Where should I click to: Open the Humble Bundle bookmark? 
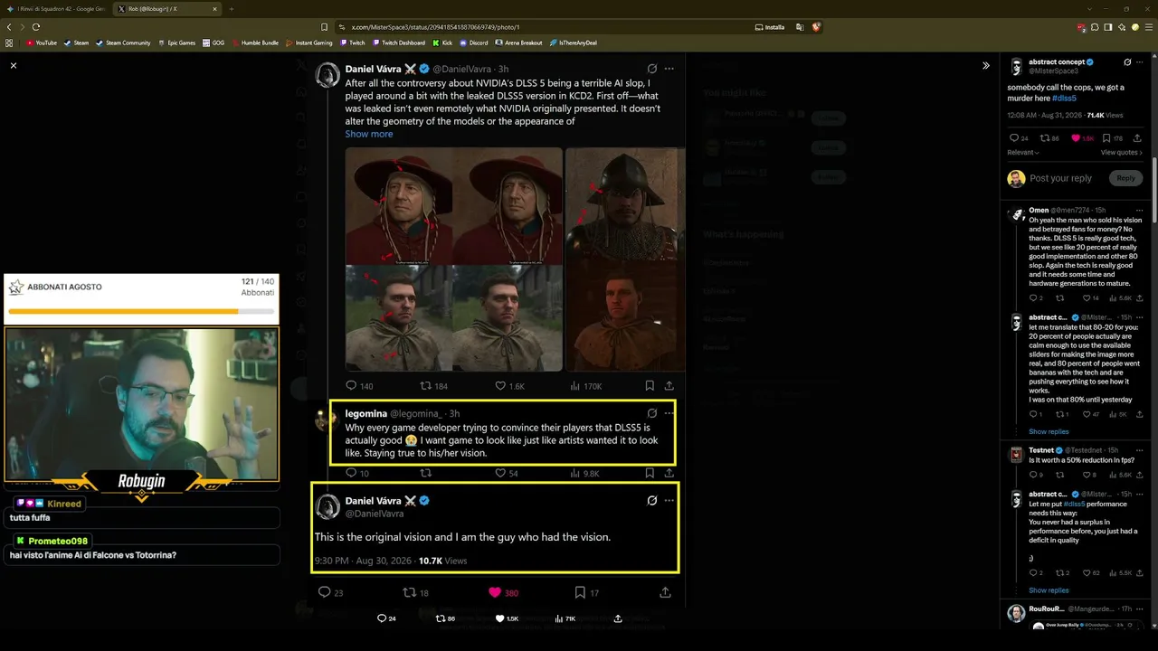(x=255, y=42)
